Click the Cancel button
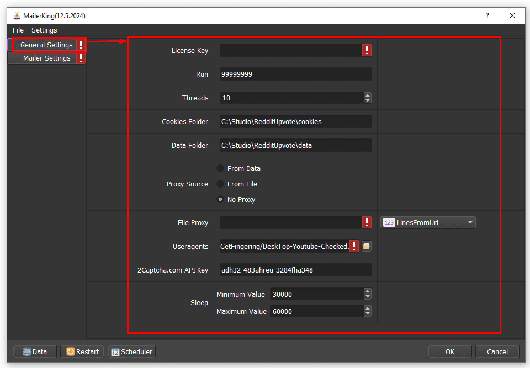530x368 pixels. pyautogui.click(x=497, y=351)
